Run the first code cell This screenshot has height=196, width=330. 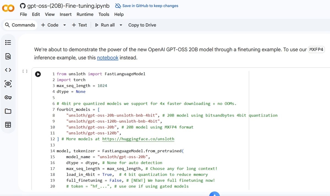click(38, 74)
